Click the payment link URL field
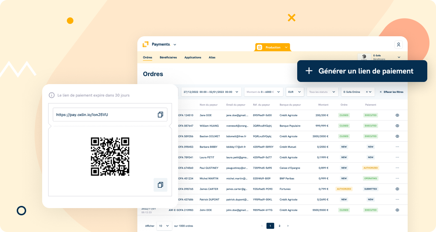This screenshot has width=436, height=232. [x=110, y=115]
